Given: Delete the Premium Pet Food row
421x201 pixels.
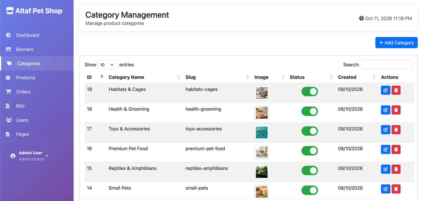Looking at the screenshot, I should (396, 149).
